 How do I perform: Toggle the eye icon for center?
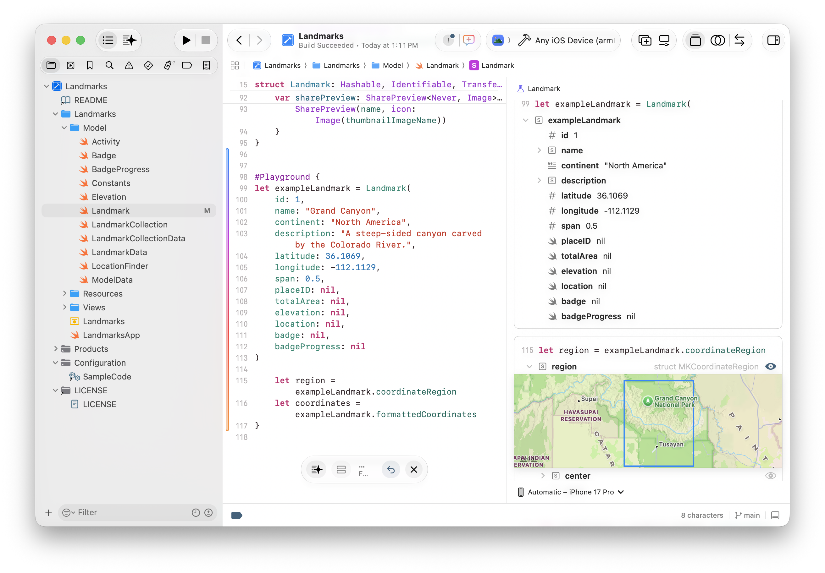pyautogui.click(x=770, y=476)
